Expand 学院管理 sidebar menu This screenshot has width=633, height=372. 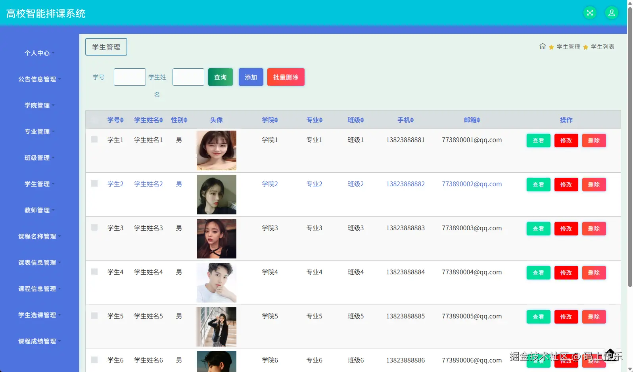39,105
